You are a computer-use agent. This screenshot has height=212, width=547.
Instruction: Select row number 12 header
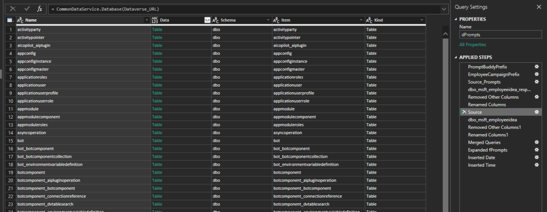pos(11,117)
